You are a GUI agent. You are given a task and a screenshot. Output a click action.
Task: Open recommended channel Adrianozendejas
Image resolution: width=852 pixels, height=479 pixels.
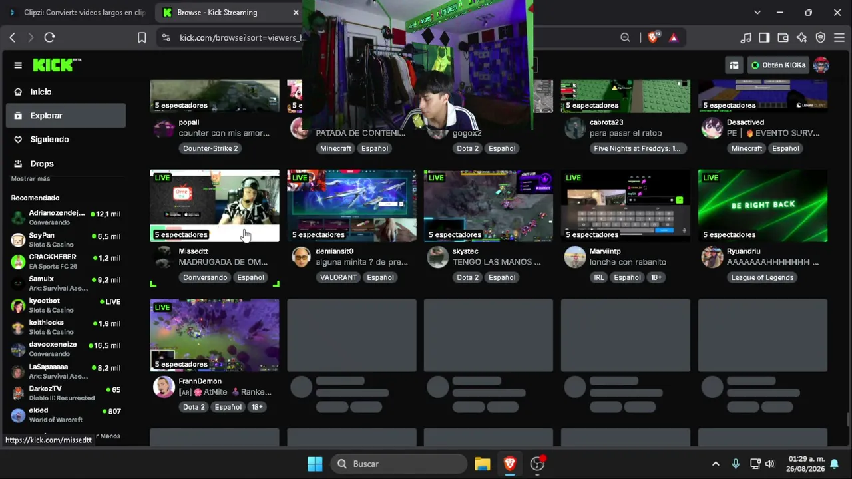pos(66,218)
